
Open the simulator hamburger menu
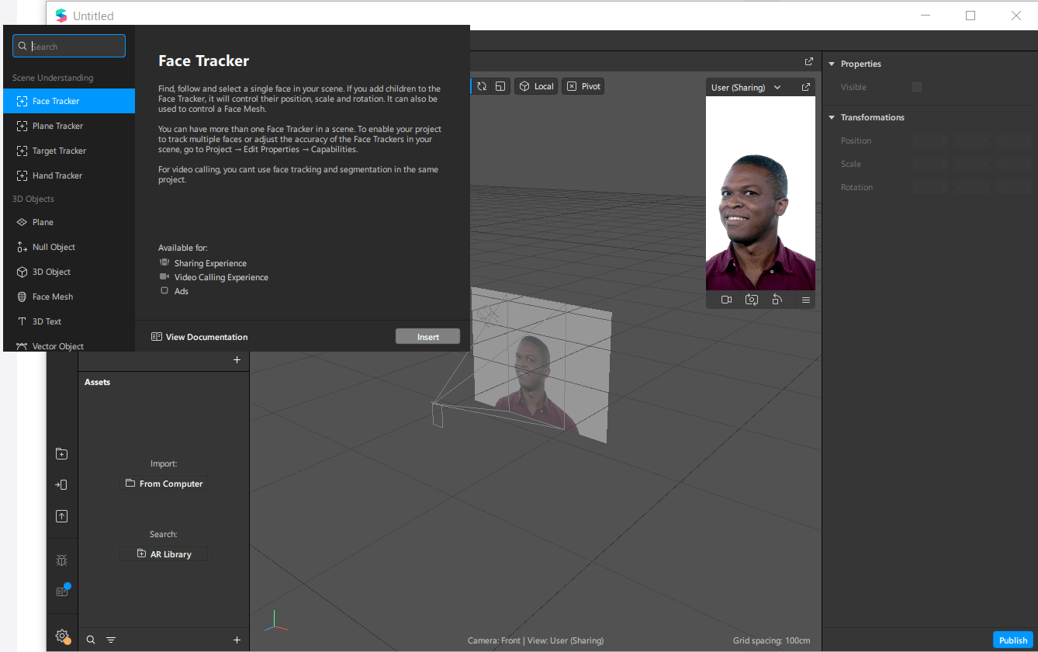click(x=806, y=300)
